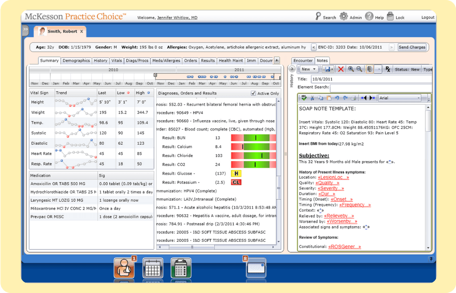
Task: Open the Rx prescription icon on encounter toolbar
Action: [x=388, y=69]
